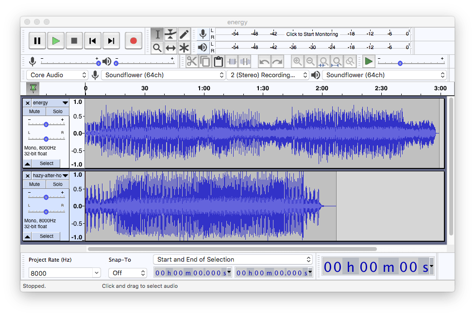
Task: Select the Time Shift tool
Action: click(x=170, y=48)
